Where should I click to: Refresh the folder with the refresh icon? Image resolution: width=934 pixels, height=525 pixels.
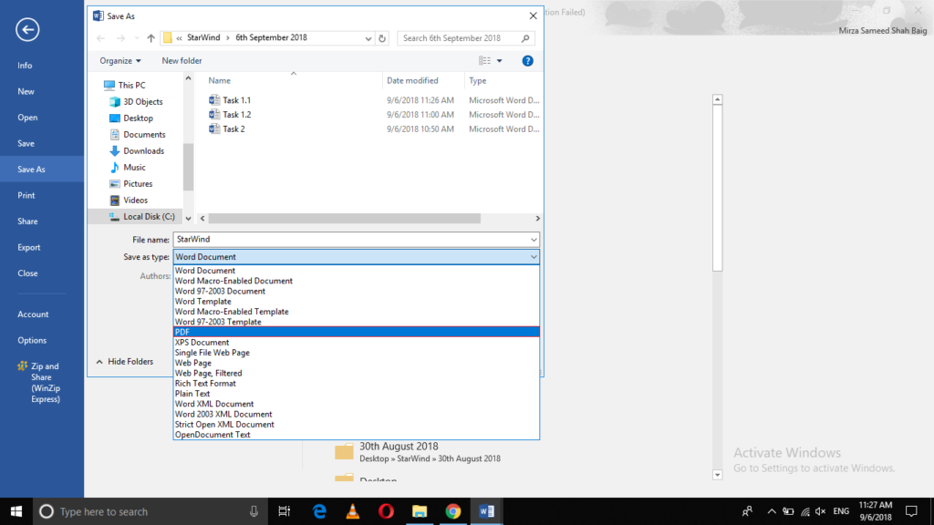381,39
